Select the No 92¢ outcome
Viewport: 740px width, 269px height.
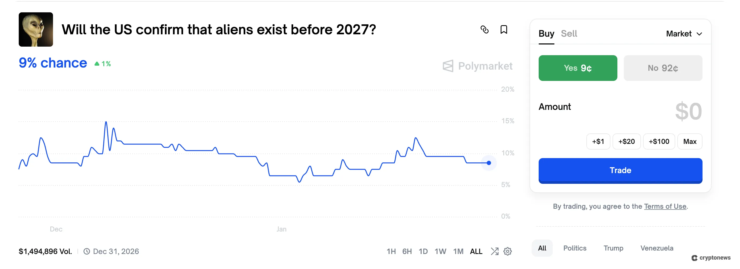pyautogui.click(x=663, y=68)
